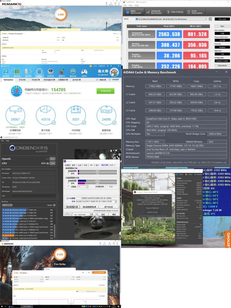Click the Info field in Cinebench
Screen dimensions: 231x308
pos(33,196)
